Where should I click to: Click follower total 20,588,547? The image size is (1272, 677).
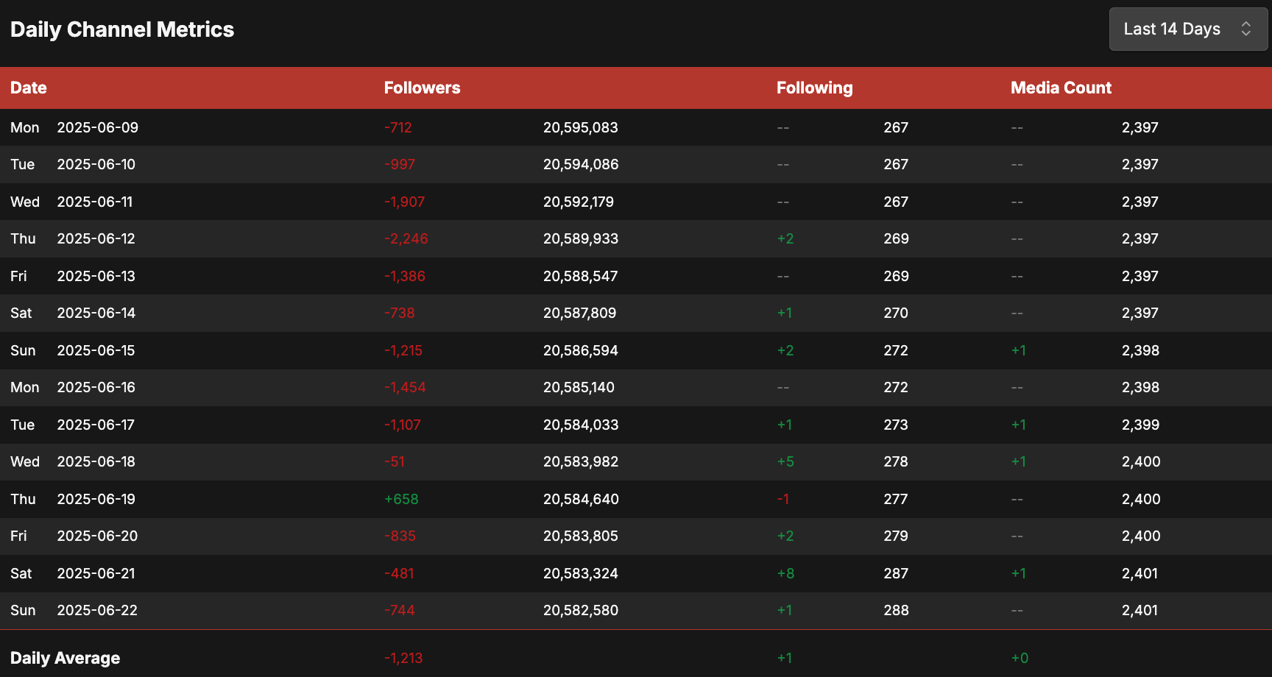tap(581, 277)
